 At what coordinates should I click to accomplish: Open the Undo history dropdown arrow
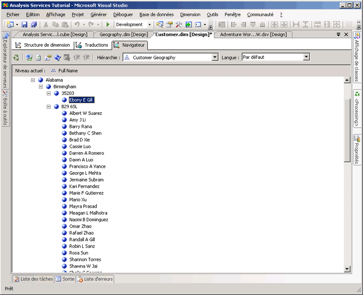[84, 25]
